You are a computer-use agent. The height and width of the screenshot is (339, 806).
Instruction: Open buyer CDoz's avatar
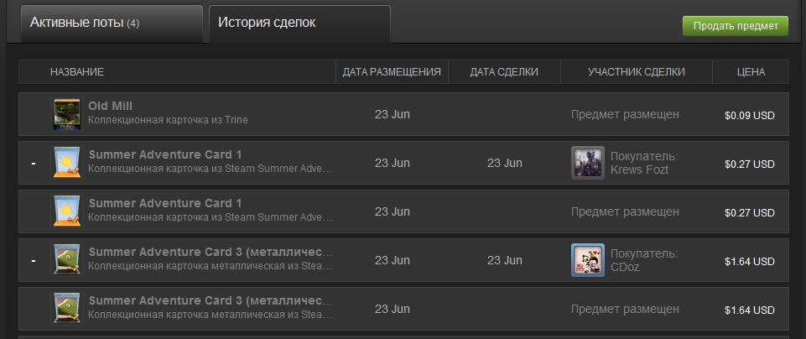(x=588, y=260)
